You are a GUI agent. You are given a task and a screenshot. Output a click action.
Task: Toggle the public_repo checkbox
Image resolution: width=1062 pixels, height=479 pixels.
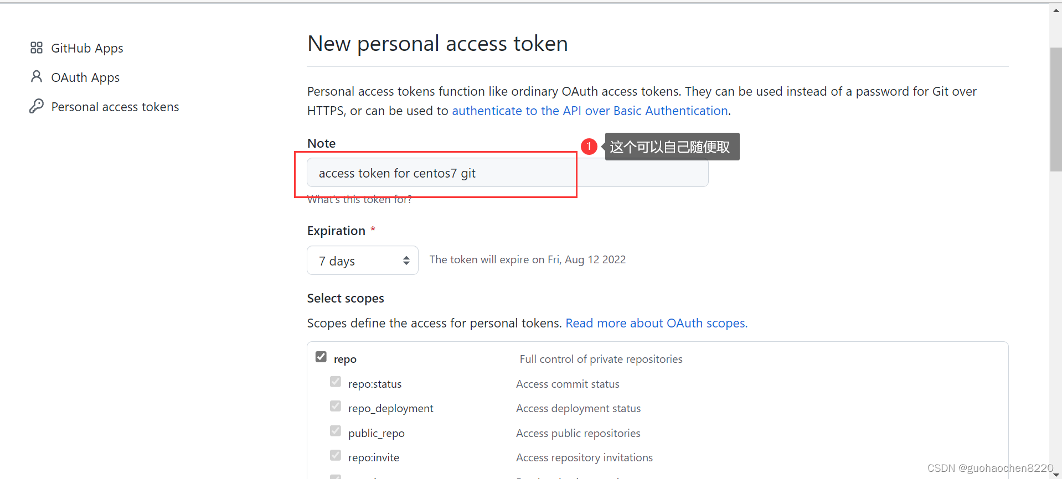point(336,431)
